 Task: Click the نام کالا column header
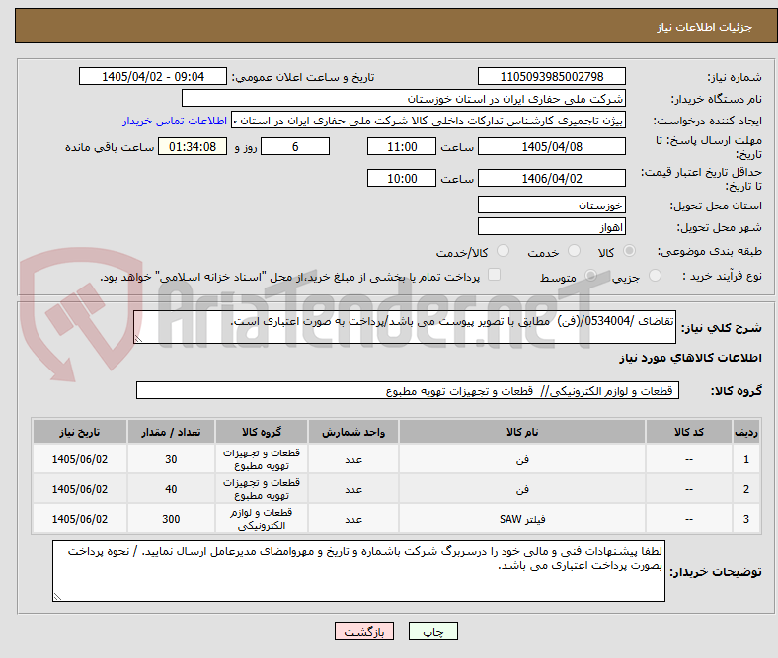coord(522,432)
